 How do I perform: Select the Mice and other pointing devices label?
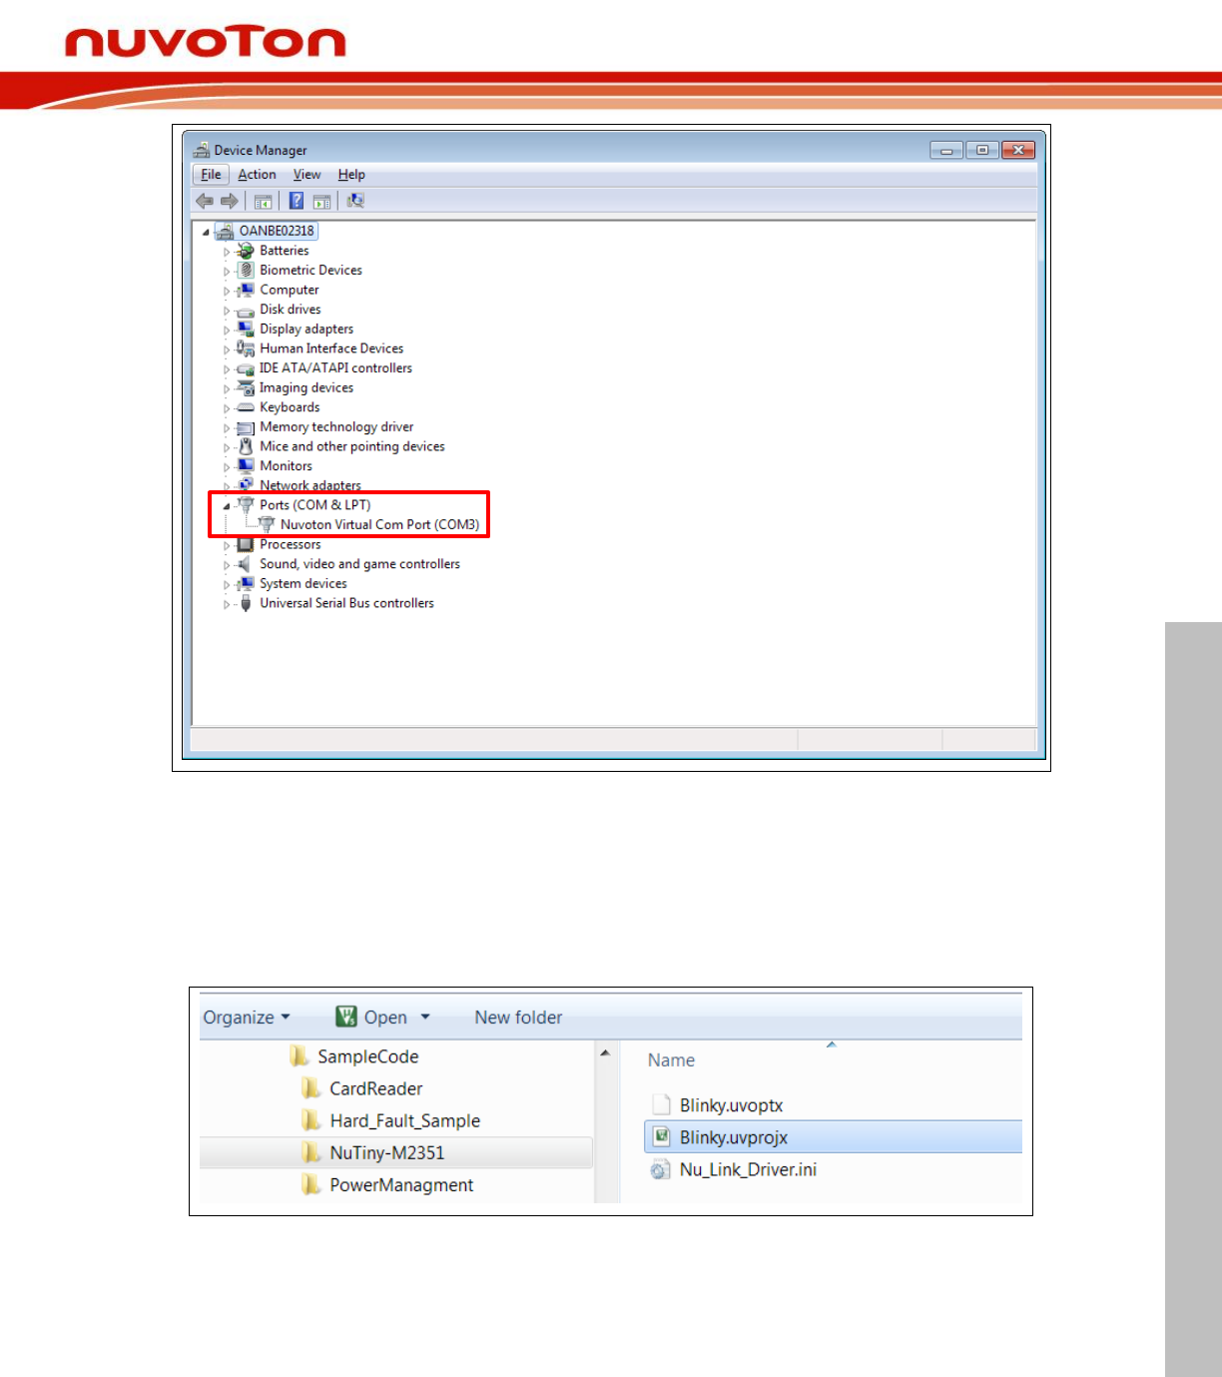352,446
